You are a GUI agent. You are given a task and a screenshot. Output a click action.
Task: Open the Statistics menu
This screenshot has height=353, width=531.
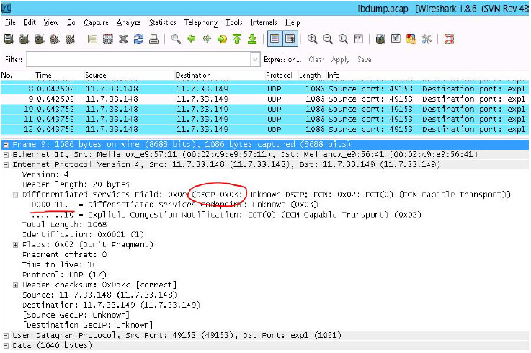pyautogui.click(x=163, y=22)
